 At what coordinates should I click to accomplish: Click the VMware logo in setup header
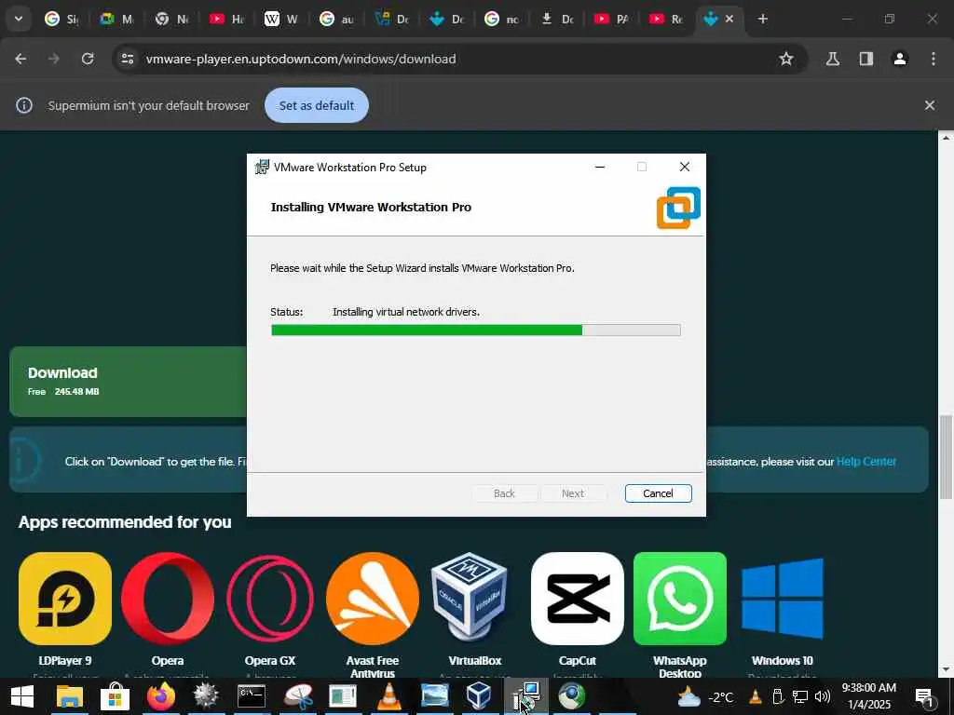tap(678, 208)
